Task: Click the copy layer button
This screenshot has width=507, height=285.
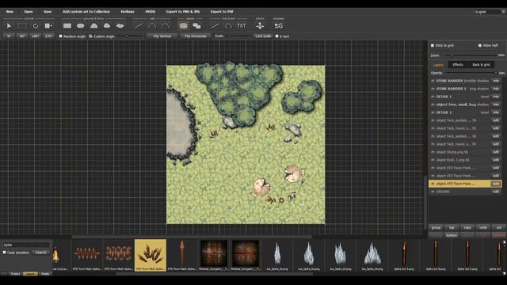Action: click(467, 227)
